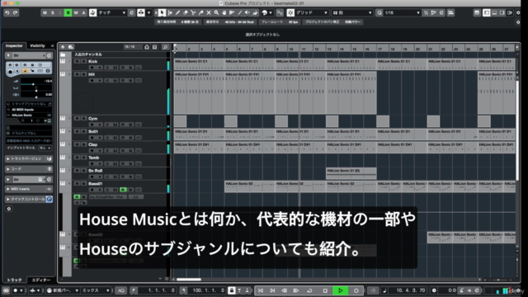Expand the クイックコントロール section
Image resolution: width=528 pixels, height=297 pixels.
(x=29, y=199)
